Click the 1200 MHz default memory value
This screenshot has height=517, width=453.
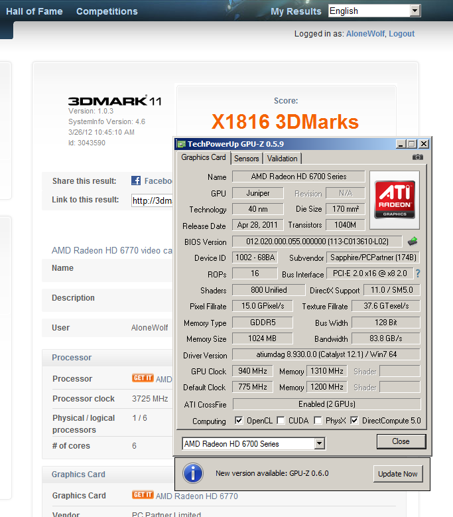tap(327, 387)
